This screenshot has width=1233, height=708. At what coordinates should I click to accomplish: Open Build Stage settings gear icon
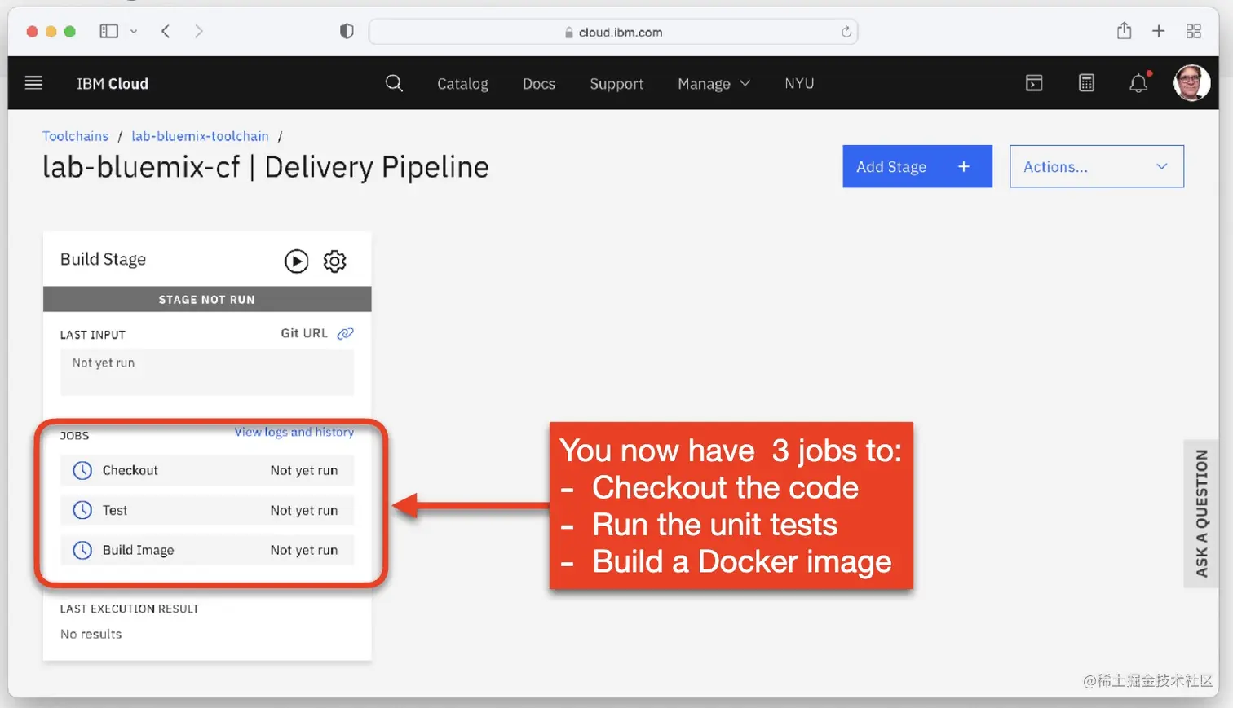(334, 261)
